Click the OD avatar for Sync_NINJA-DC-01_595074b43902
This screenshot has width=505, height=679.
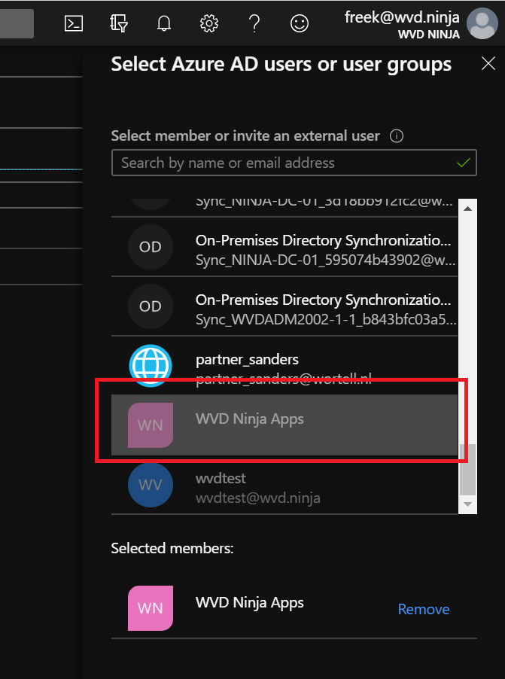coord(151,247)
